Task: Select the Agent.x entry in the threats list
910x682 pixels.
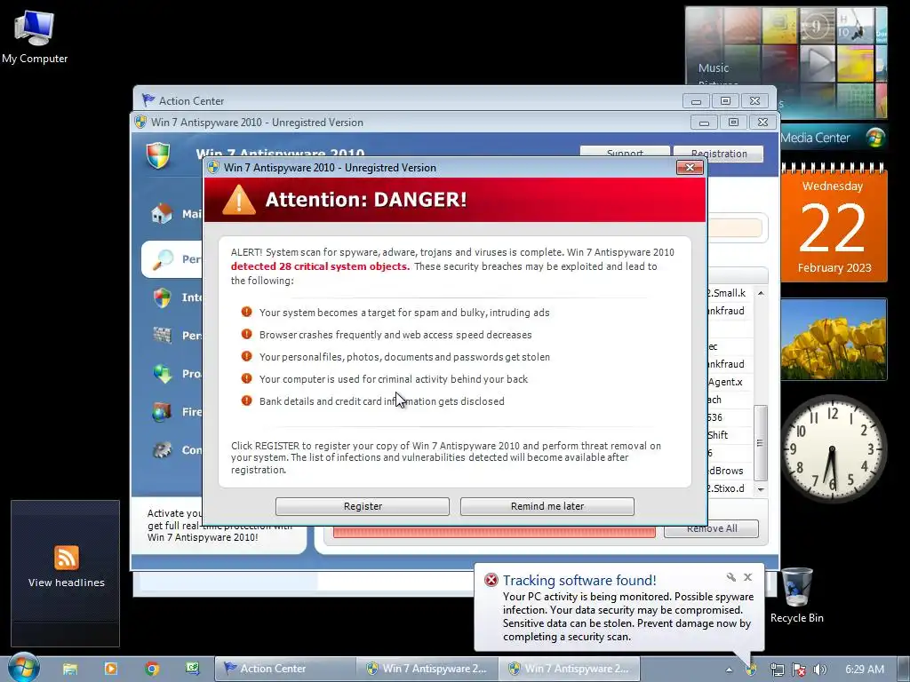Action: point(725,382)
